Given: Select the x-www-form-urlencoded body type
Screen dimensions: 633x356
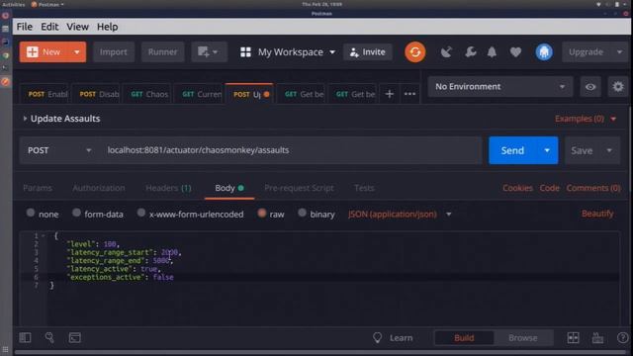Looking at the screenshot, I should pos(140,213).
